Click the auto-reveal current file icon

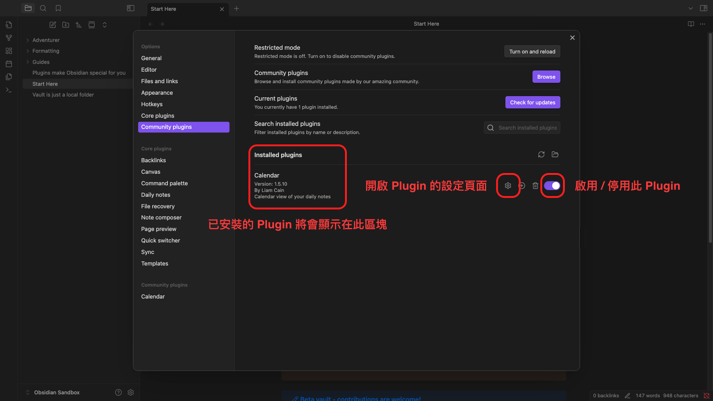[x=92, y=25]
